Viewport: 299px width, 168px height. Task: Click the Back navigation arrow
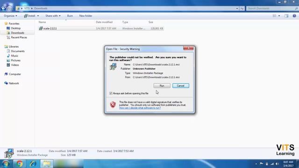3,8
